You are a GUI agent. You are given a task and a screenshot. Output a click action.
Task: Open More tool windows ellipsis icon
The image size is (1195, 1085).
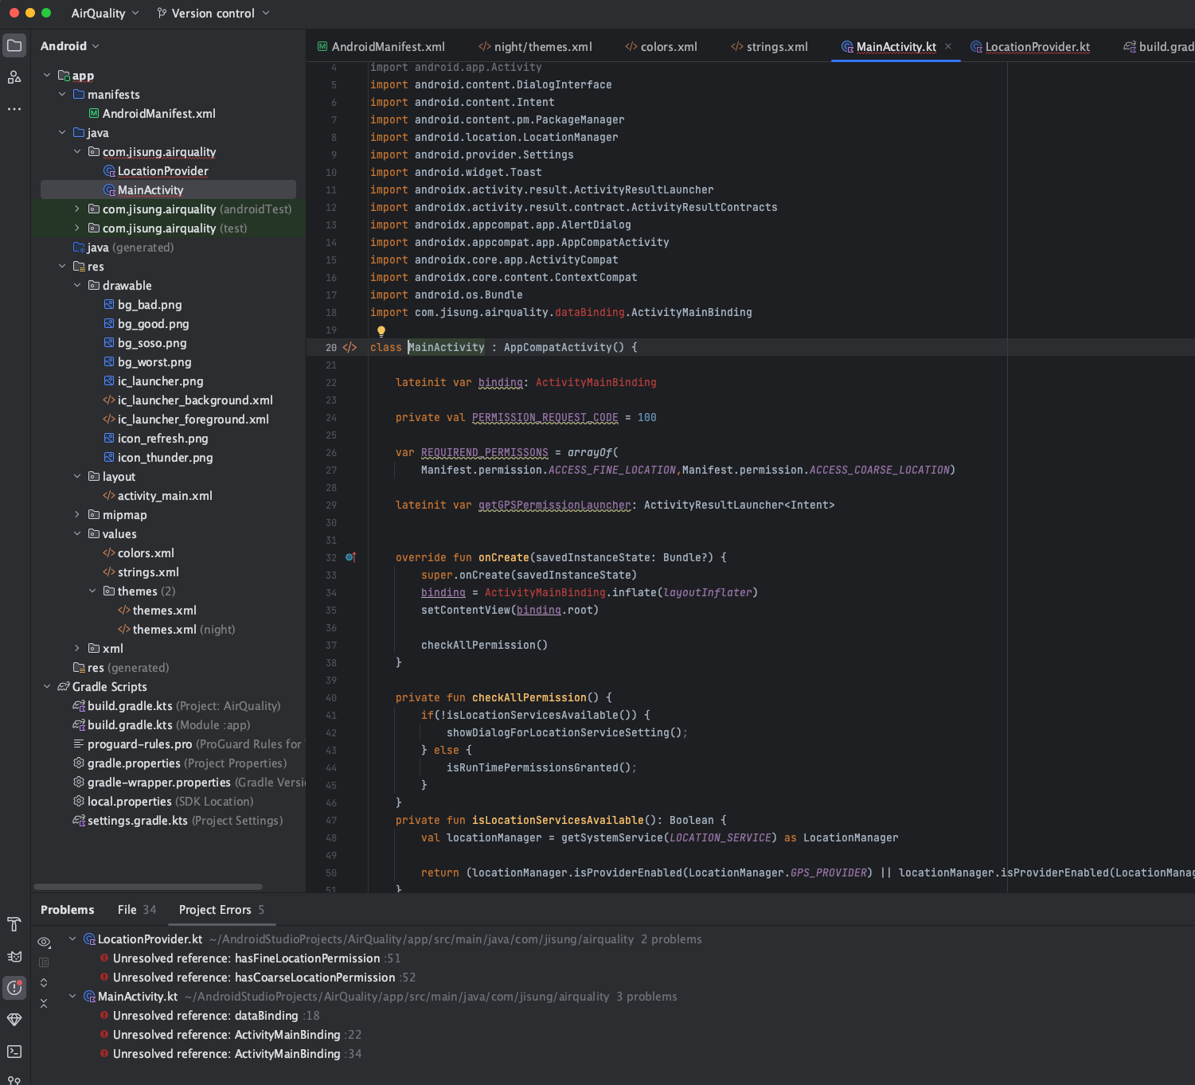(14, 109)
